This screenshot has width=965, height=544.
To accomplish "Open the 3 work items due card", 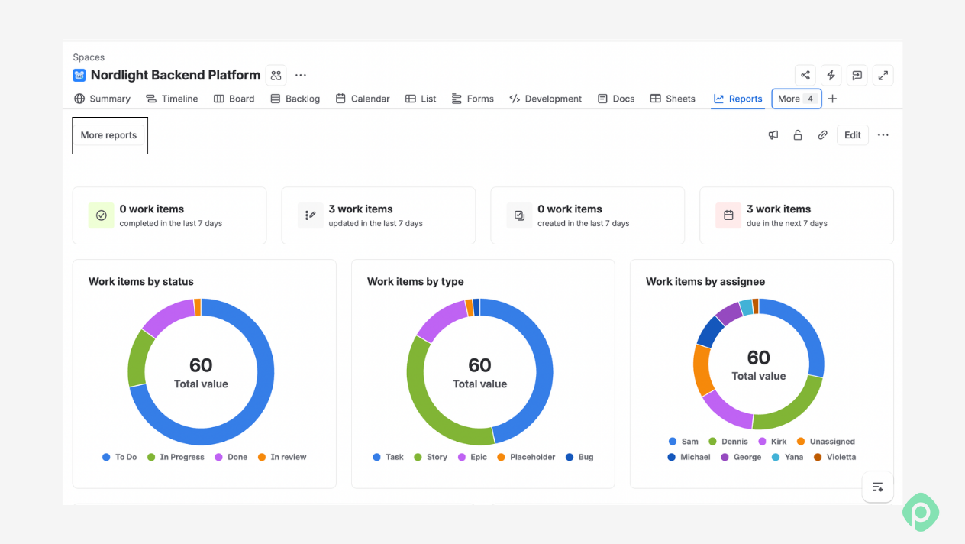I will pyautogui.click(x=796, y=215).
